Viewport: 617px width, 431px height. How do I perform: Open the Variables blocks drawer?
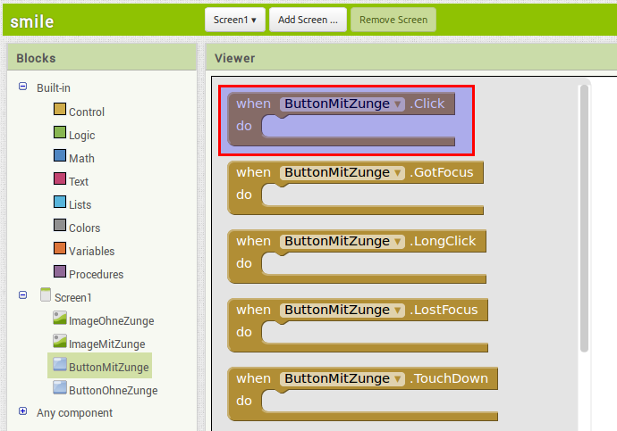tap(60, 249)
